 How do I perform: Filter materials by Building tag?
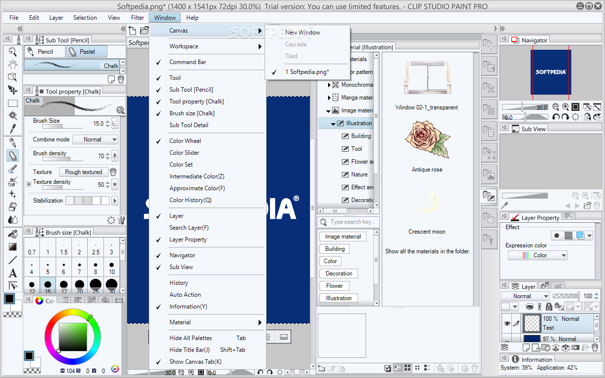pos(335,249)
